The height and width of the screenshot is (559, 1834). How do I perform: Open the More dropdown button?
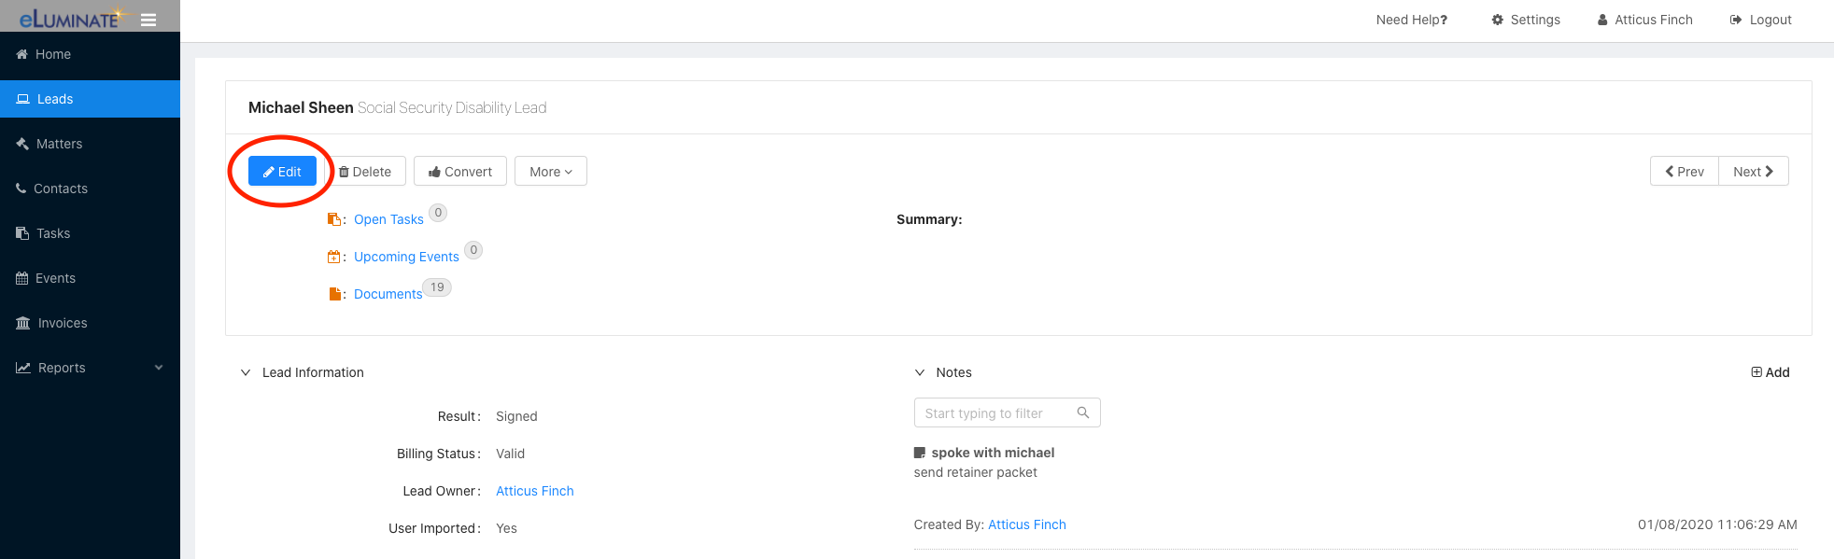point(551,171)
